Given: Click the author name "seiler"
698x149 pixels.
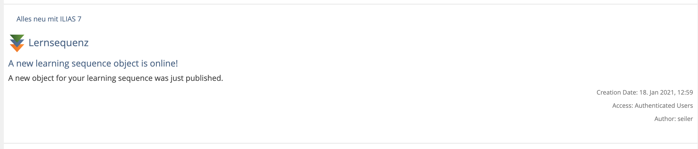Looking at the screenshot, I should (x=685, y=119).
